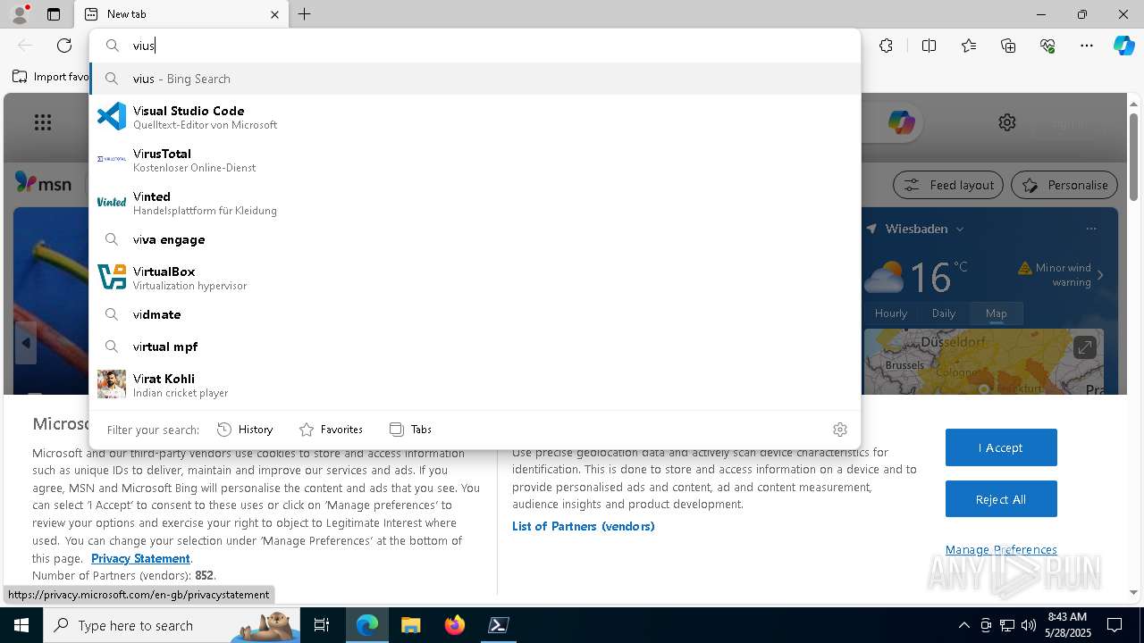Switch weather to Daily tab

944,313
